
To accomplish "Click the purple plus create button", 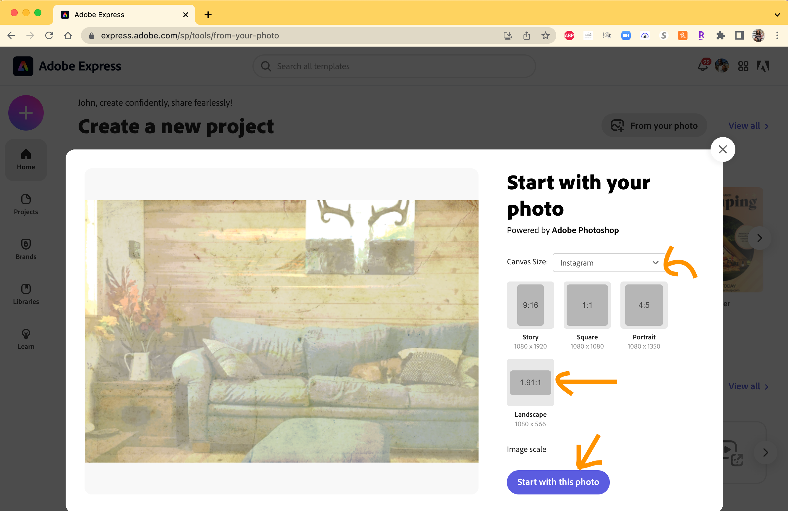I will pyautogui.click(x=26, y=113).
